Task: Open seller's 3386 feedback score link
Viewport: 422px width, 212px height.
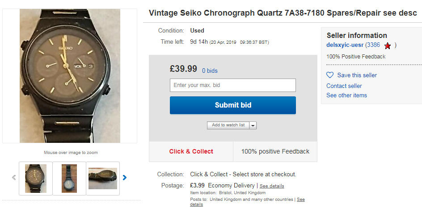Action: point(373,45)
